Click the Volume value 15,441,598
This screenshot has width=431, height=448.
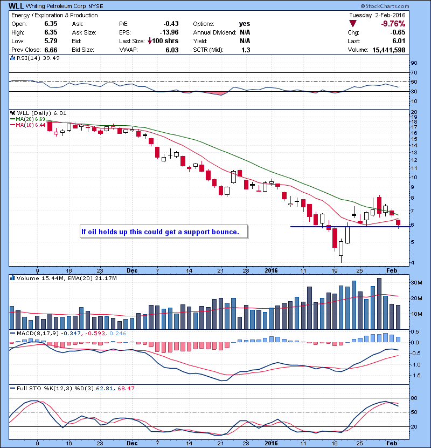pyautogui.click(x=389, y=50)
